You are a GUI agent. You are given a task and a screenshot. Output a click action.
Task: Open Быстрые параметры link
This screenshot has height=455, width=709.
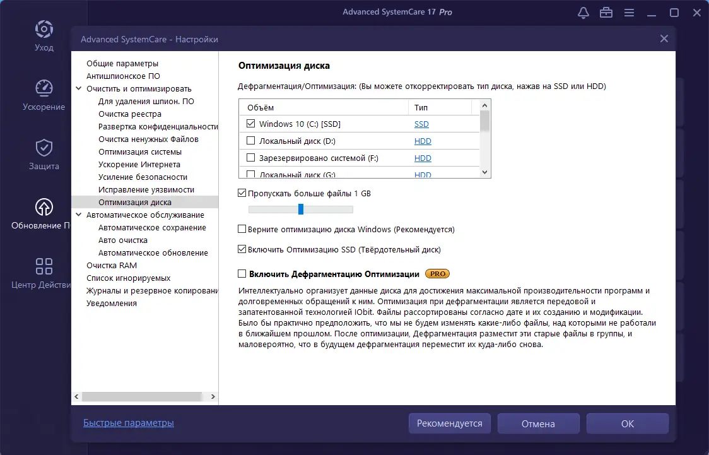point(128,423)
